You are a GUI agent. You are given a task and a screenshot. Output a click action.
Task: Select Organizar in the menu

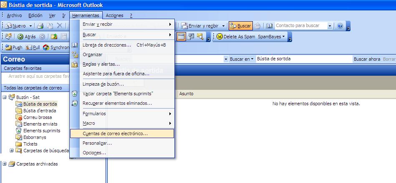[x=122, y=54]
